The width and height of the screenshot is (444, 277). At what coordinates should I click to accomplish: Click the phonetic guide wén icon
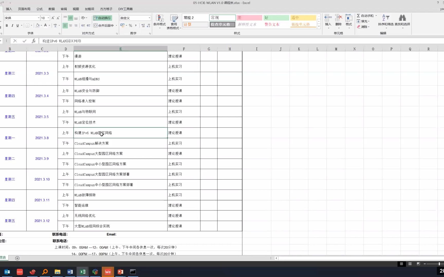pyautogui.click(x=55, y=25)
